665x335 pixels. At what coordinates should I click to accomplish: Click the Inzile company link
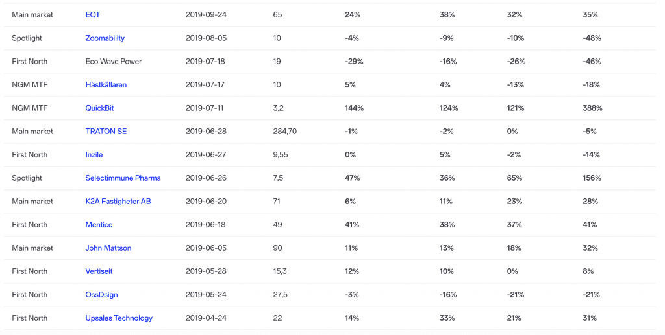pyautogui.click(x=94, y=155)
